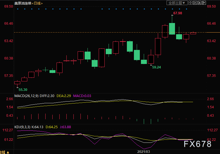Click the last red candle on the right
The height and width of the screenshot is (154, 220).
click(x=193, y=33)
